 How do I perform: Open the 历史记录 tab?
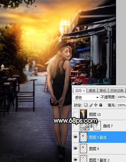(x=117, y=91)
